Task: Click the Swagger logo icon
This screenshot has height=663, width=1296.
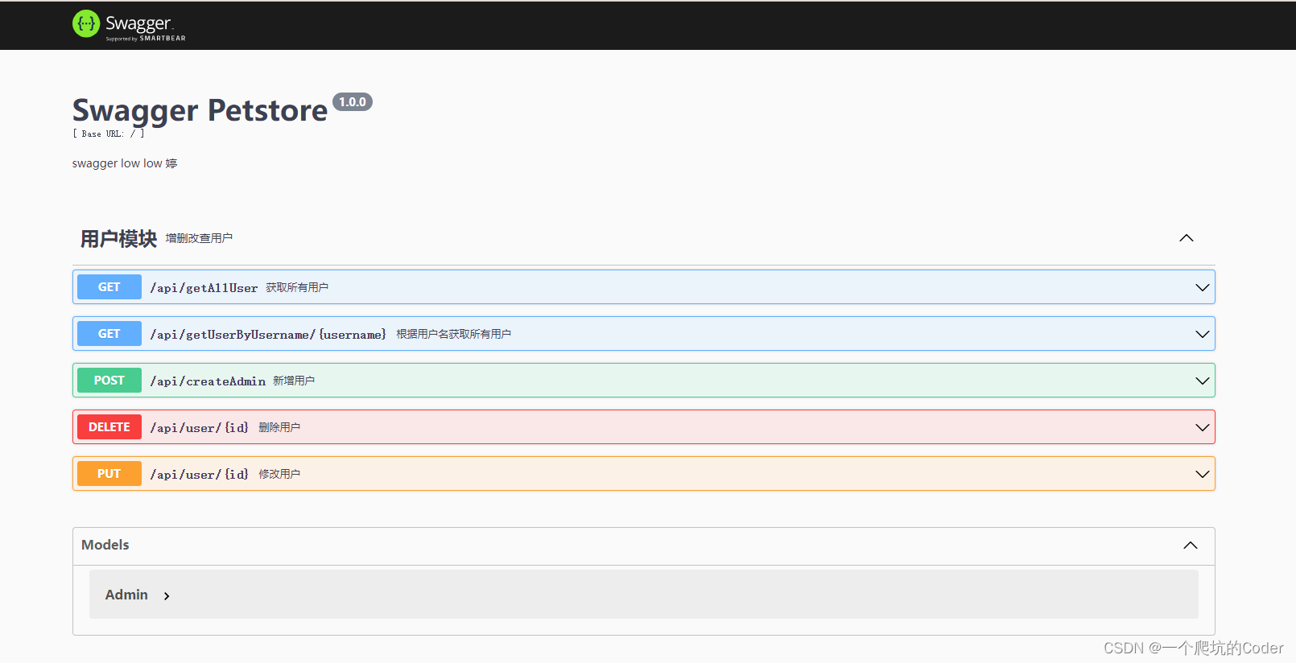Action: [x=86, y=24]
